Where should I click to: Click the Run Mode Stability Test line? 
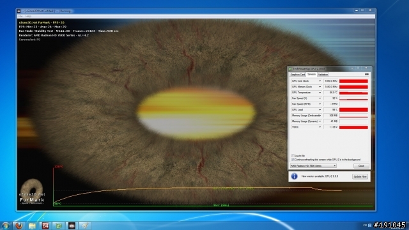[x=68, y=31]
